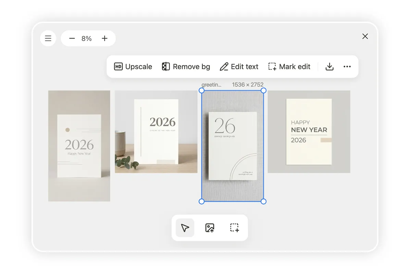Image resolution: width=411 pixels, height=274 pixels.
Task: Pick the bottom marquee selection tool
Action: click(234, 228)
